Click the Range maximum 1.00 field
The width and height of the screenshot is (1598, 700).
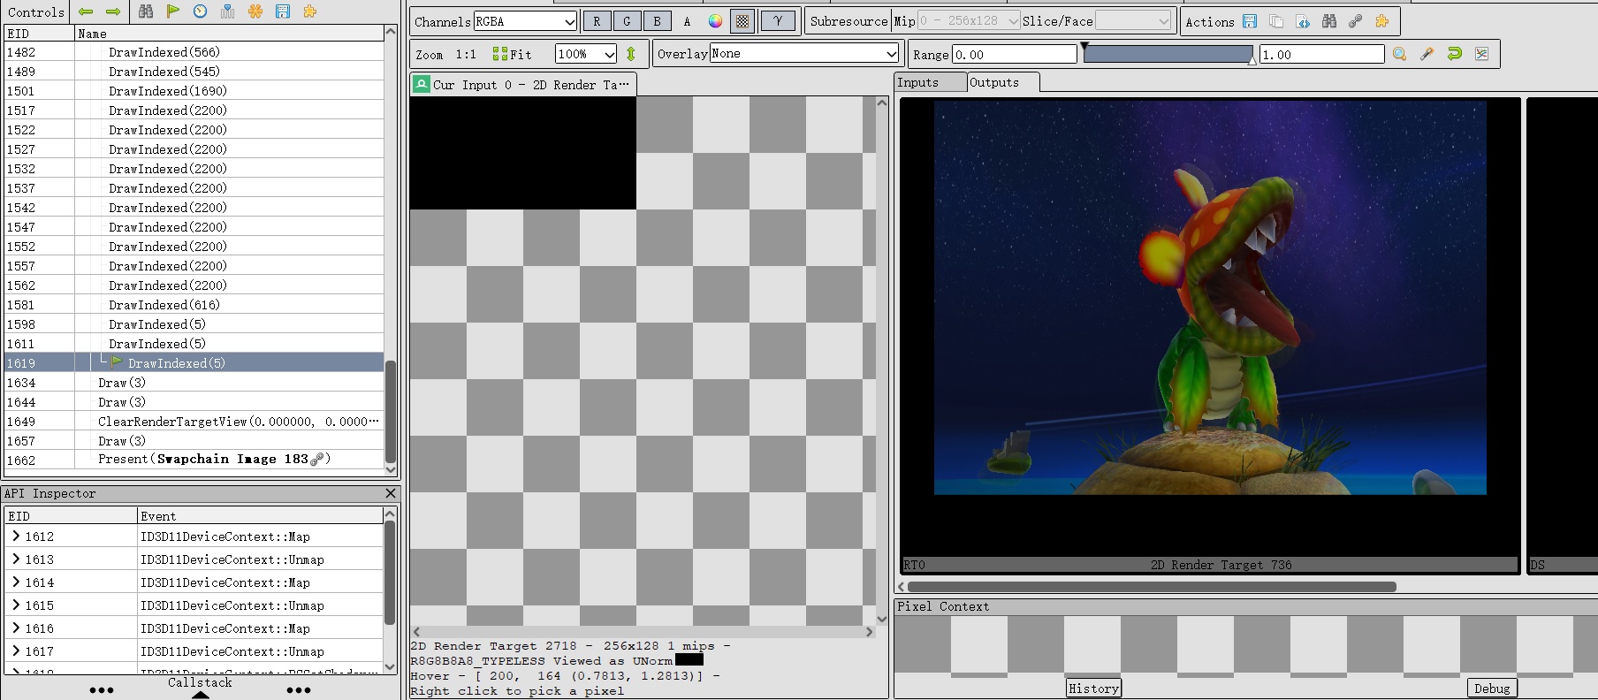(1321, 54)
